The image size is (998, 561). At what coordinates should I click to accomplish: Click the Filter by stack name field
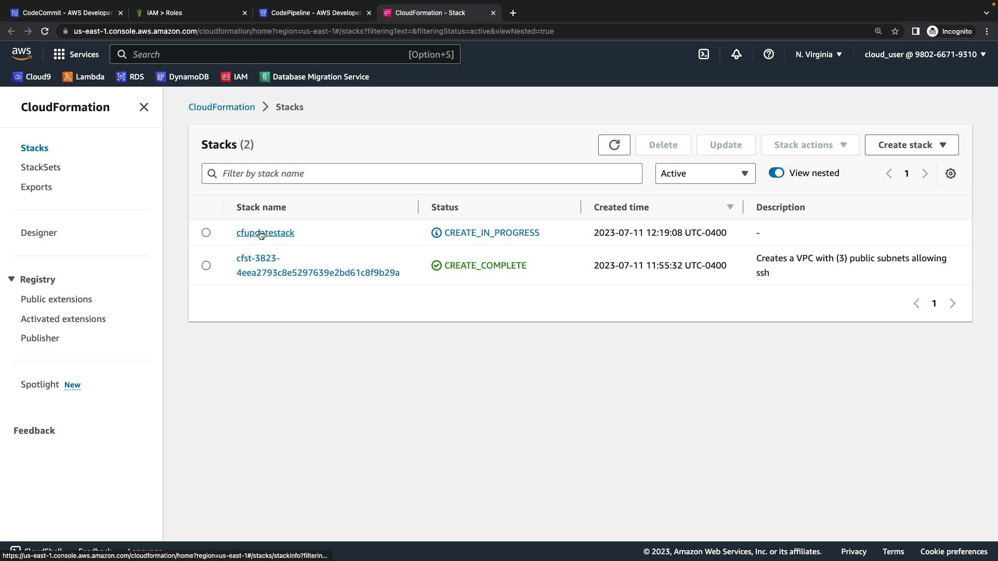422,173
